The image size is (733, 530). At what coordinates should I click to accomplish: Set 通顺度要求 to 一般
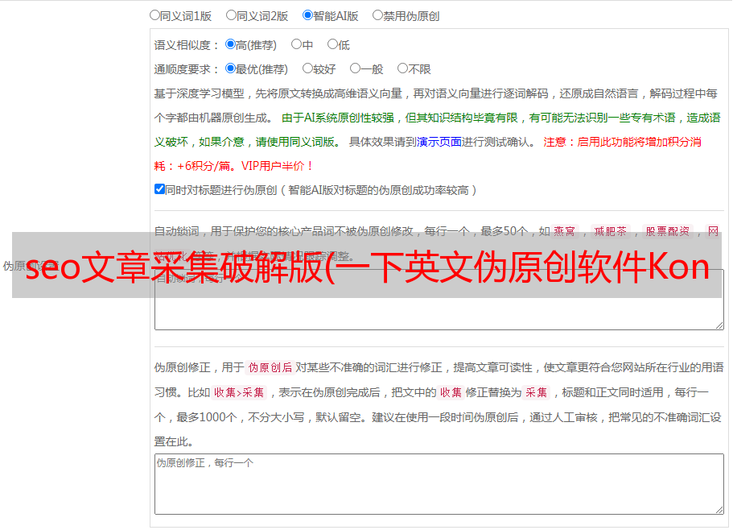(355, 68)
